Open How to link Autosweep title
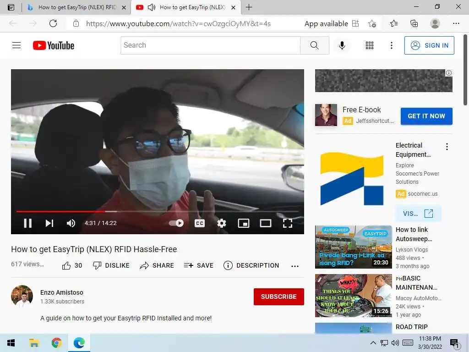 [414, 234]
